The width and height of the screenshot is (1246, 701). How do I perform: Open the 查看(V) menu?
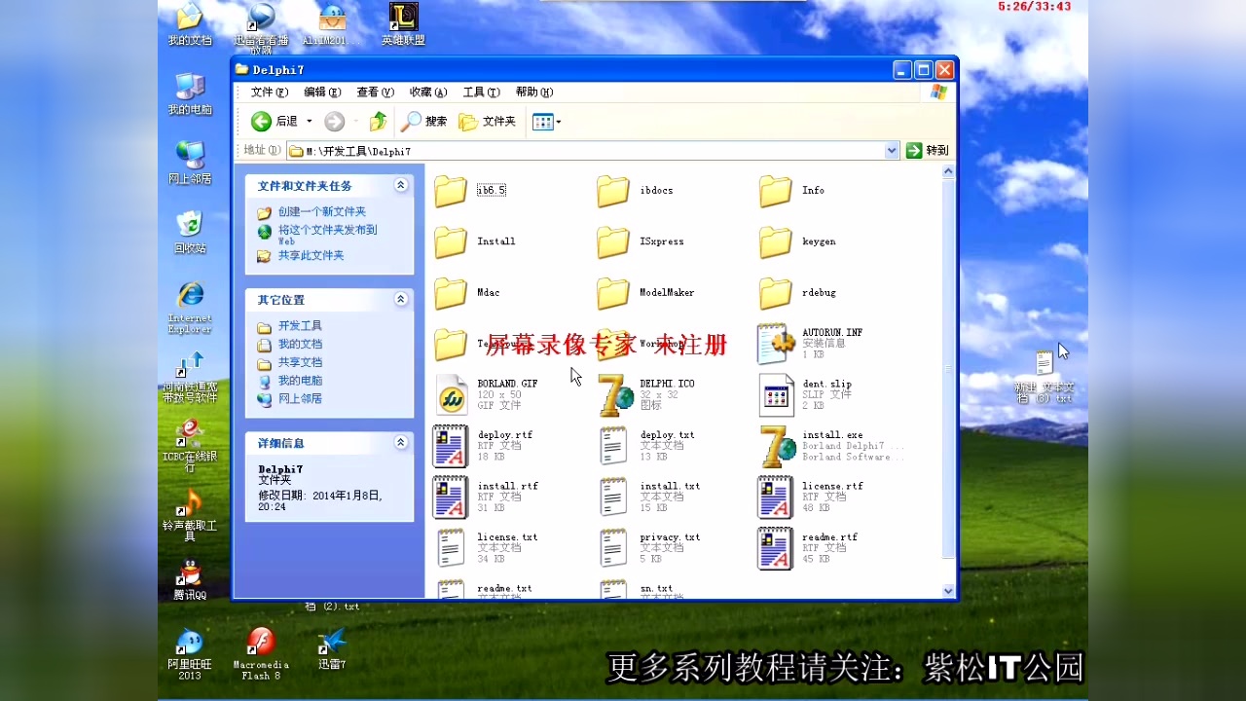[375, 92]
